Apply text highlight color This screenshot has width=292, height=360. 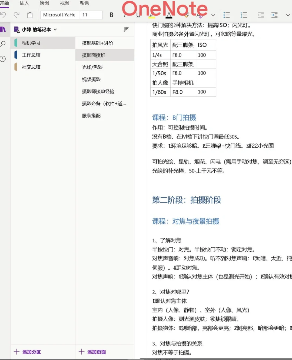[x=152, y=15]
